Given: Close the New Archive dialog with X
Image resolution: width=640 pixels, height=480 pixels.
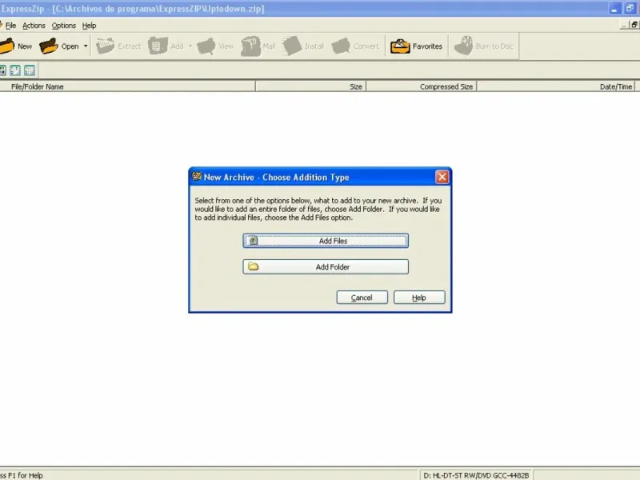Looking at the screenshot, I should [x=442, y=177].
